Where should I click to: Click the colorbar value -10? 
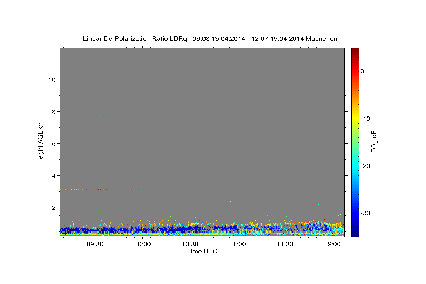365,119
